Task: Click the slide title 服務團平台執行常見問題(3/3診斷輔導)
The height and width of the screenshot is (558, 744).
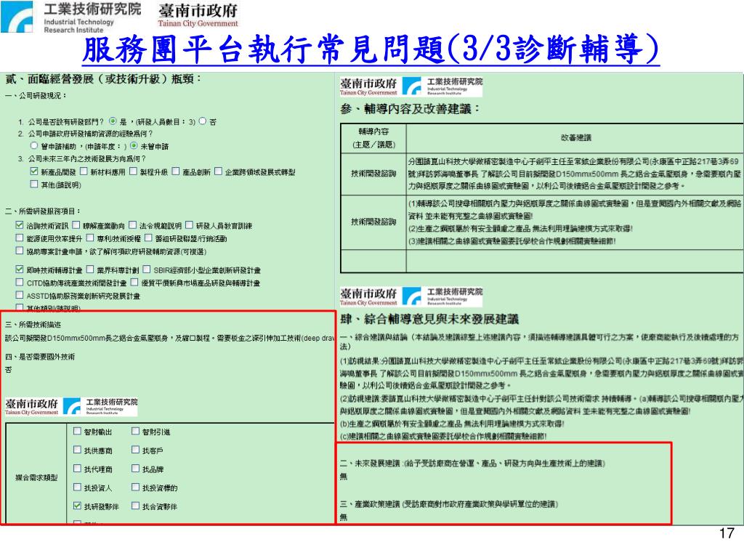Action: (371, 49)
